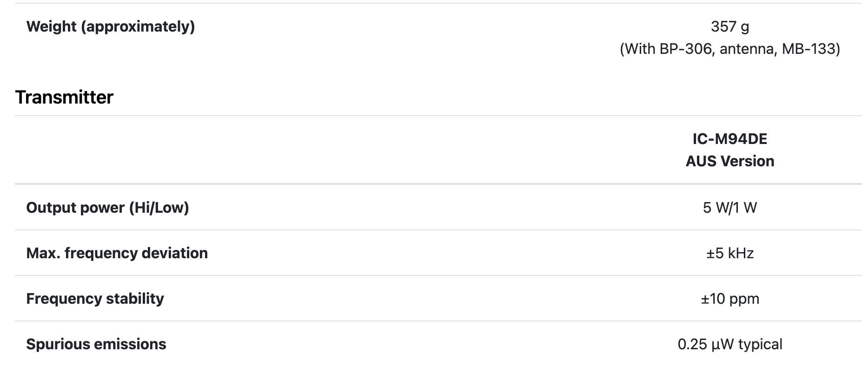The width and height of the screenshot is (862, 379).
Task: Click the word typical in emissions value
Action: (x=760, y=344)
